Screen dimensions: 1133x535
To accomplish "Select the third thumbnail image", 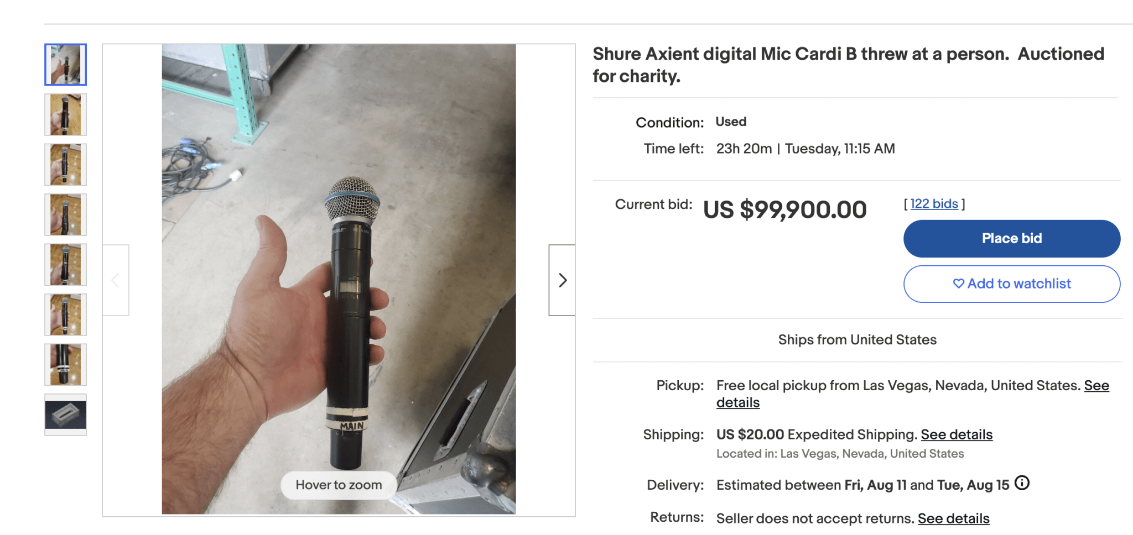I will [x=65, y=165].
